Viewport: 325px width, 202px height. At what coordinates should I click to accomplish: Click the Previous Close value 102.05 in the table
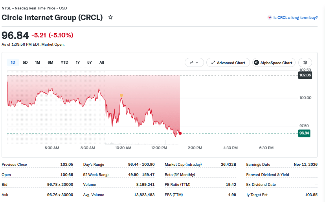click(x=67, y=165)
